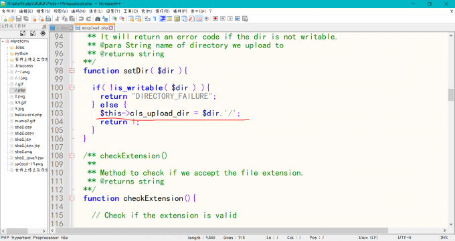
Task: Click the locate current file target icon
Action: click(x=43, y=33)
